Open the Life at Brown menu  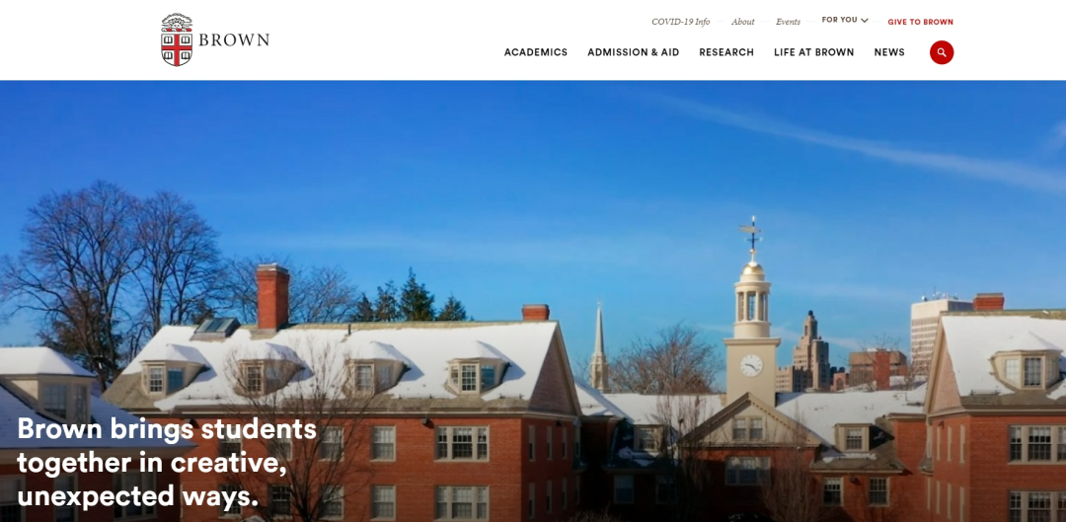(813, 52)
